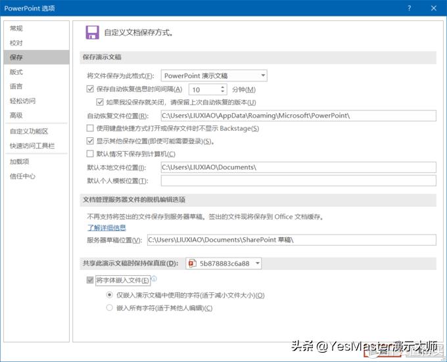Click the 了解详细信息 link

click(106, 227)
